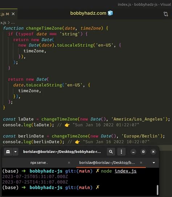This screenshot has height=197, width=172.
Task: Click the index.js tab label
Action: click(3, 14)
